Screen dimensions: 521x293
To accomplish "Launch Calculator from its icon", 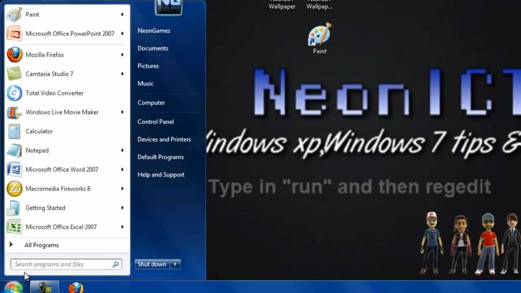I will [14, 131].
